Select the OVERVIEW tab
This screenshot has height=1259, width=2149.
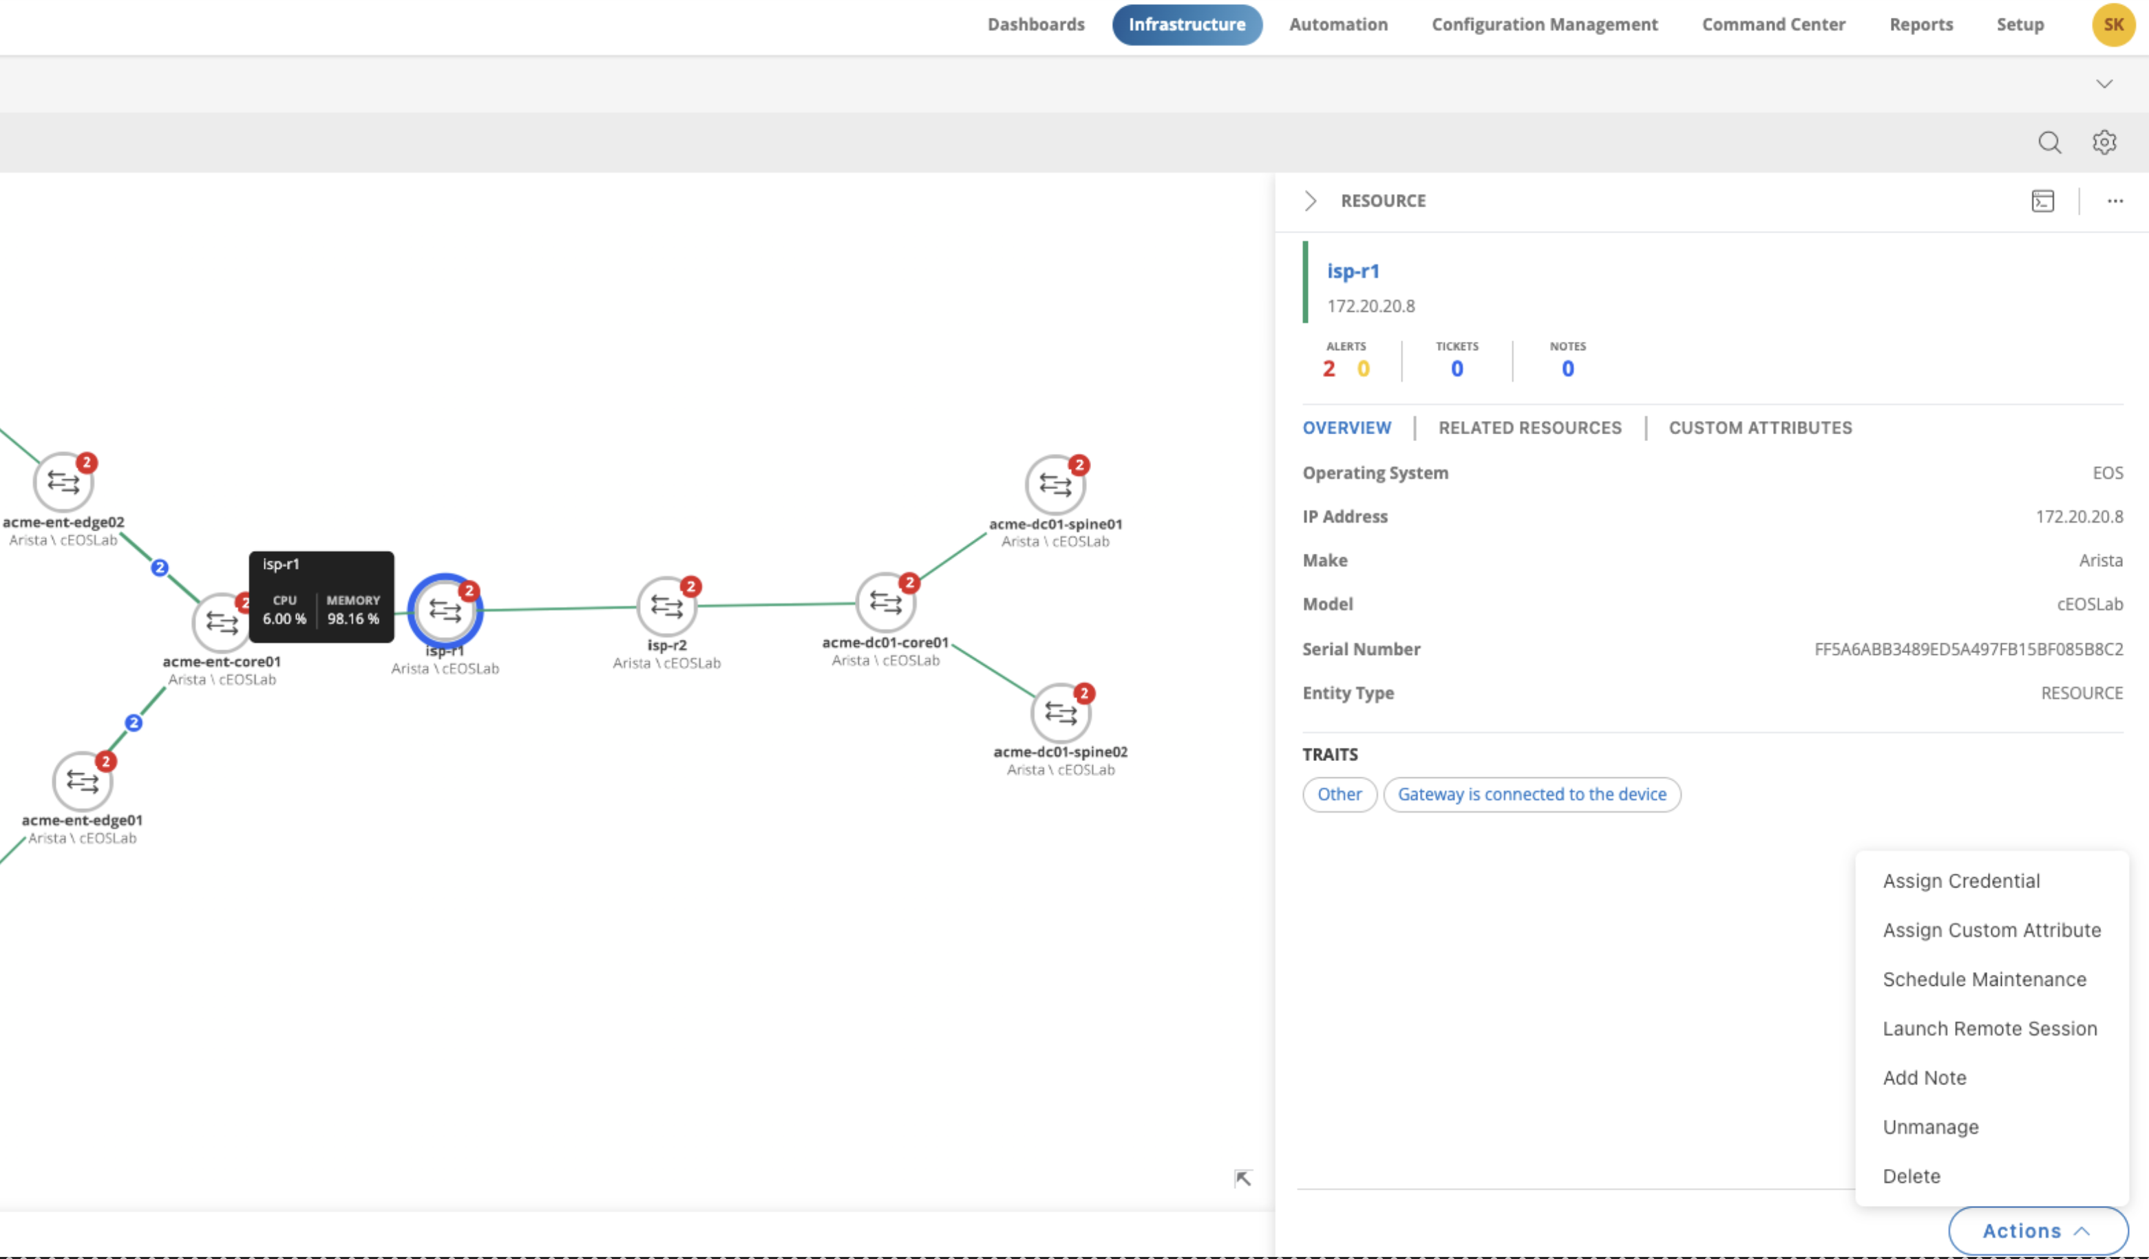1345,427
